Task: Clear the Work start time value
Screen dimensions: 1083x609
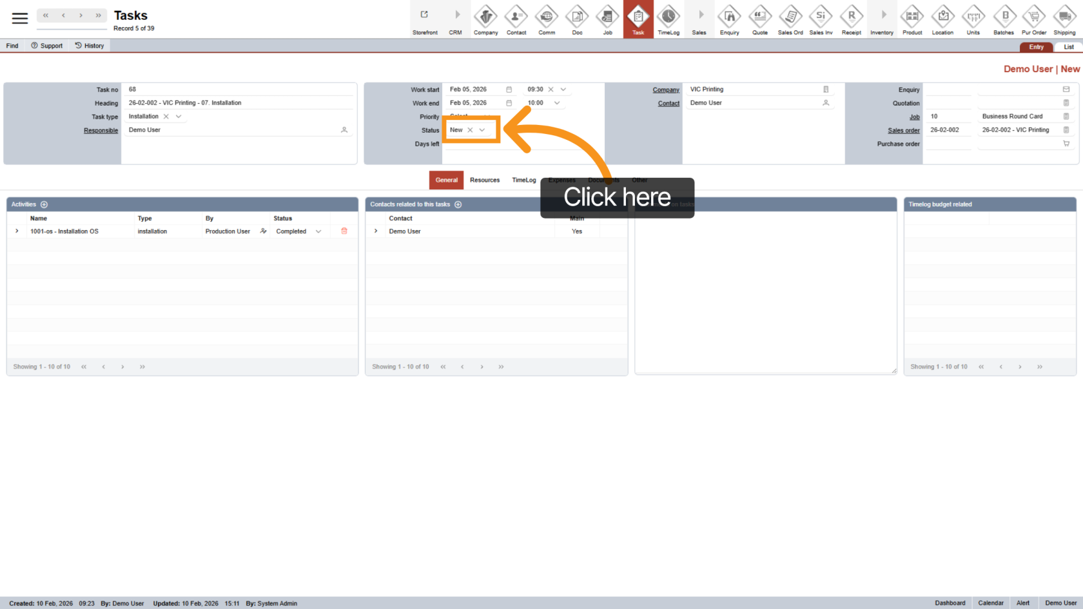Action: point(551,90)
